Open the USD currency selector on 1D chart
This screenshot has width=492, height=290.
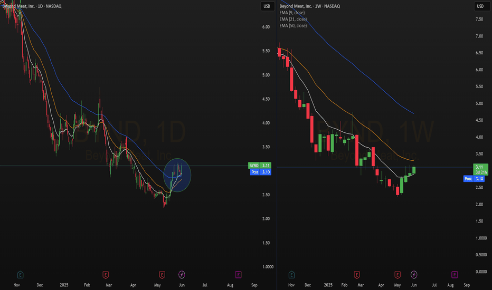click(x=267, y=6)
